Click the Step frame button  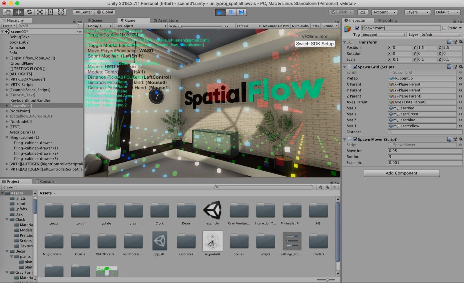pyautogui.click(x=241, y=12)
